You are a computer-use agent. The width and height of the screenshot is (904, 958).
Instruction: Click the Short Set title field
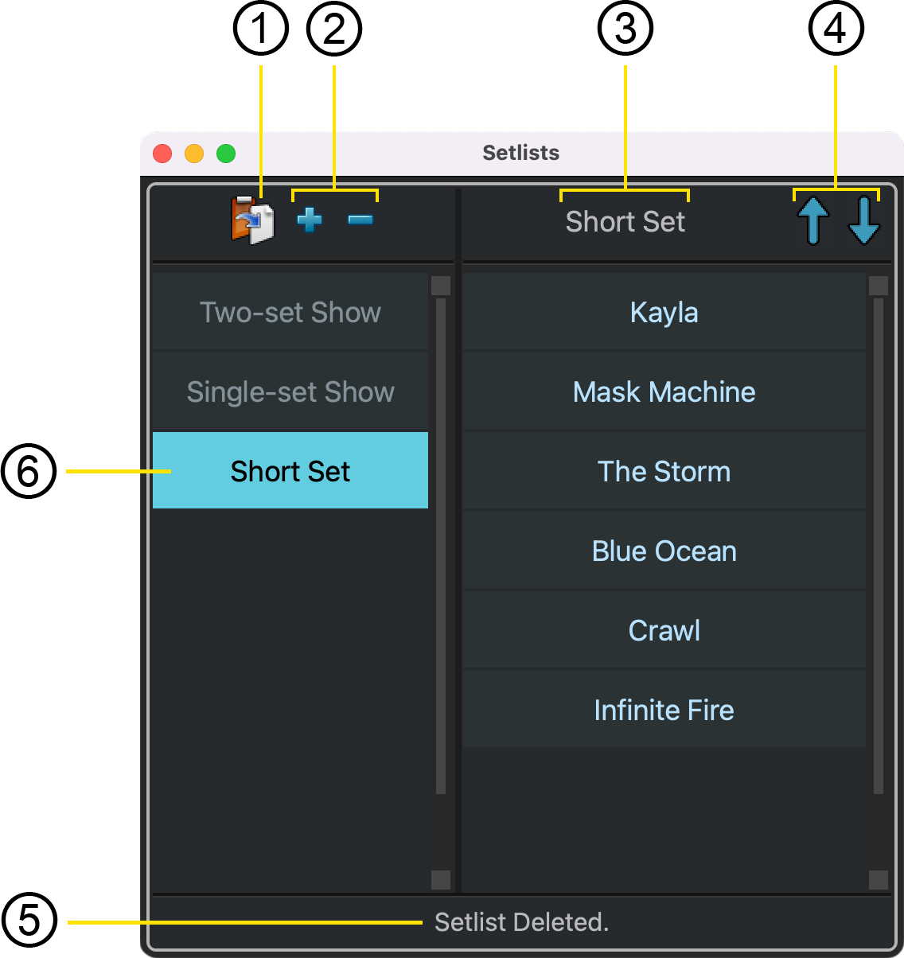click(625, 222)
